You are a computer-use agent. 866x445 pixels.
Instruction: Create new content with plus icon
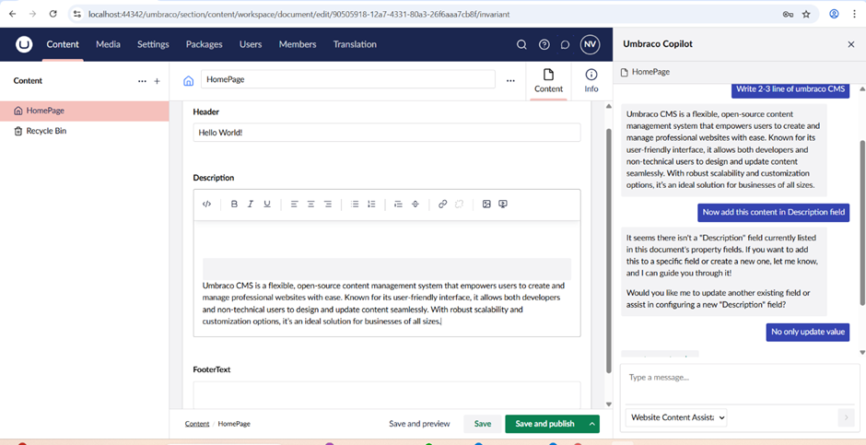[157, 81]
